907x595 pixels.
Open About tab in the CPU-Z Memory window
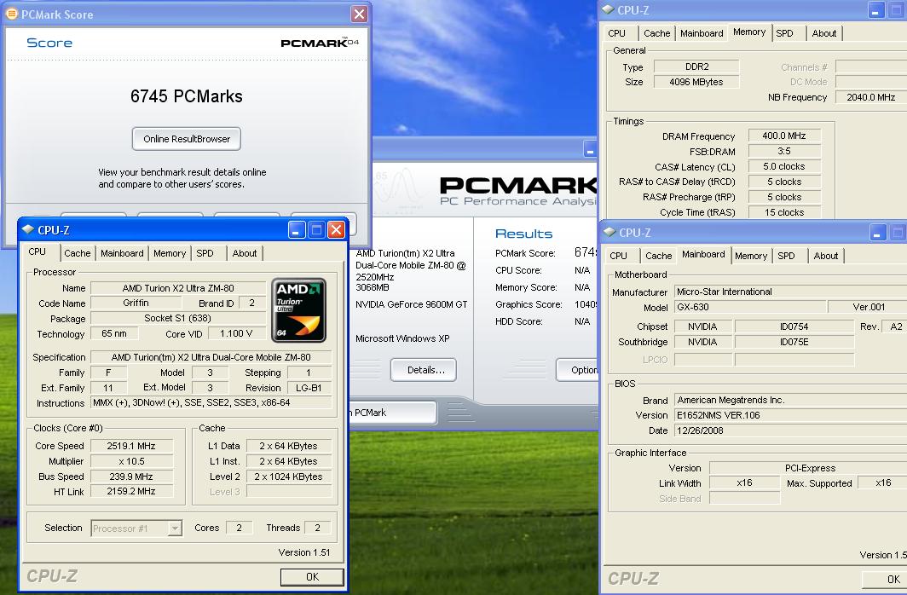coord(824,33)
